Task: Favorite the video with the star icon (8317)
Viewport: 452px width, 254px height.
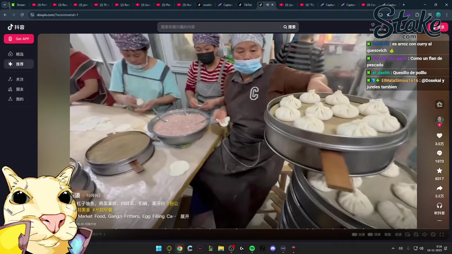Action: 439,171
